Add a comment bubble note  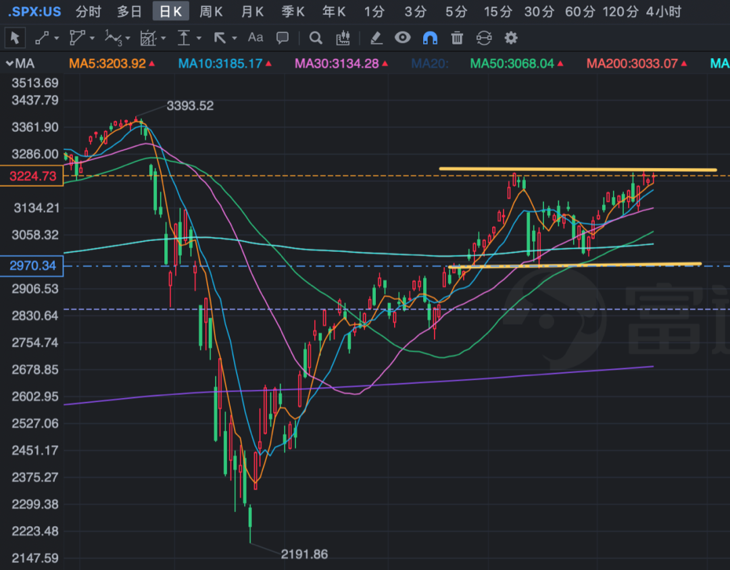point(283,38)
